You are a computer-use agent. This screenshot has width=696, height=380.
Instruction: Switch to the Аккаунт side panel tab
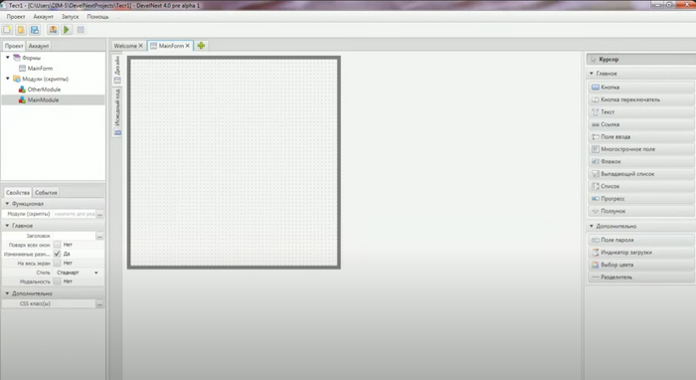[x=39, y=46]
